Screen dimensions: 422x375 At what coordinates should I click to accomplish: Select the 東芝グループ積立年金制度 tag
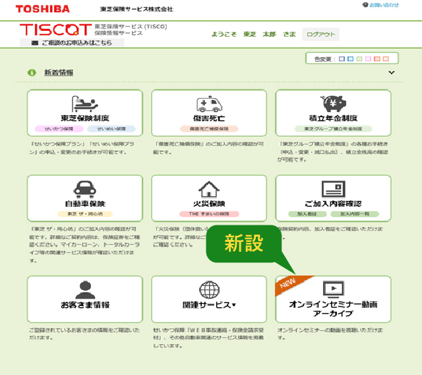(x=333, y=129)
